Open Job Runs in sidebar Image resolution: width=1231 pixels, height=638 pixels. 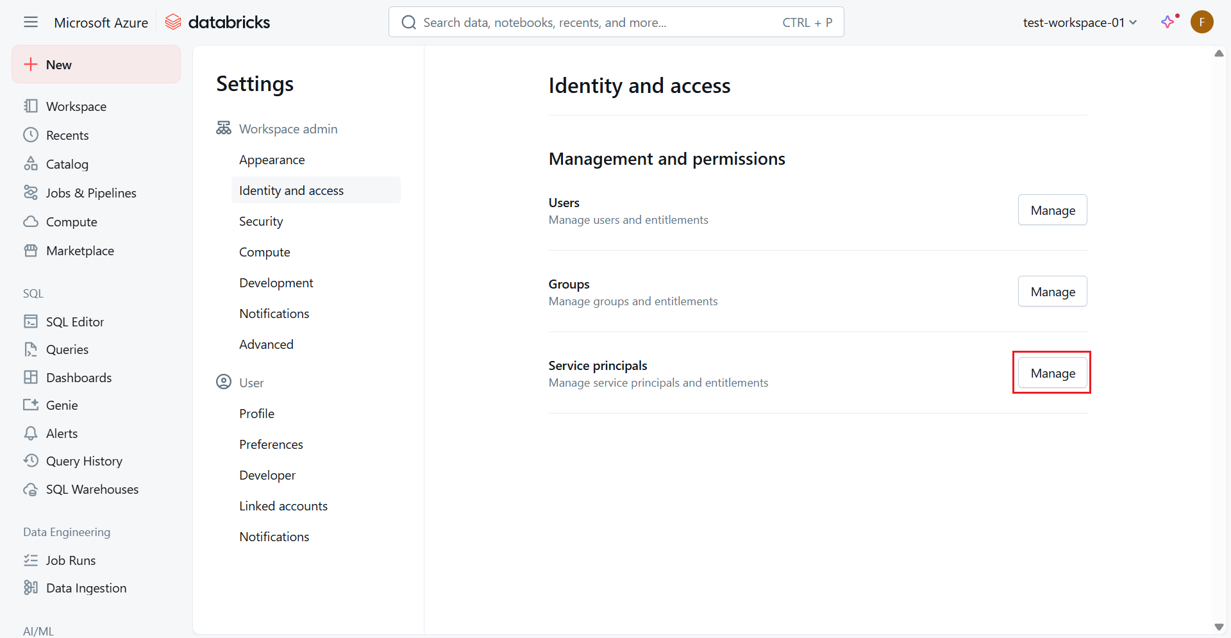coord(71,560)
